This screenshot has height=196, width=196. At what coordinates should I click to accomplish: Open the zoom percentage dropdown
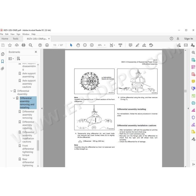105,45
